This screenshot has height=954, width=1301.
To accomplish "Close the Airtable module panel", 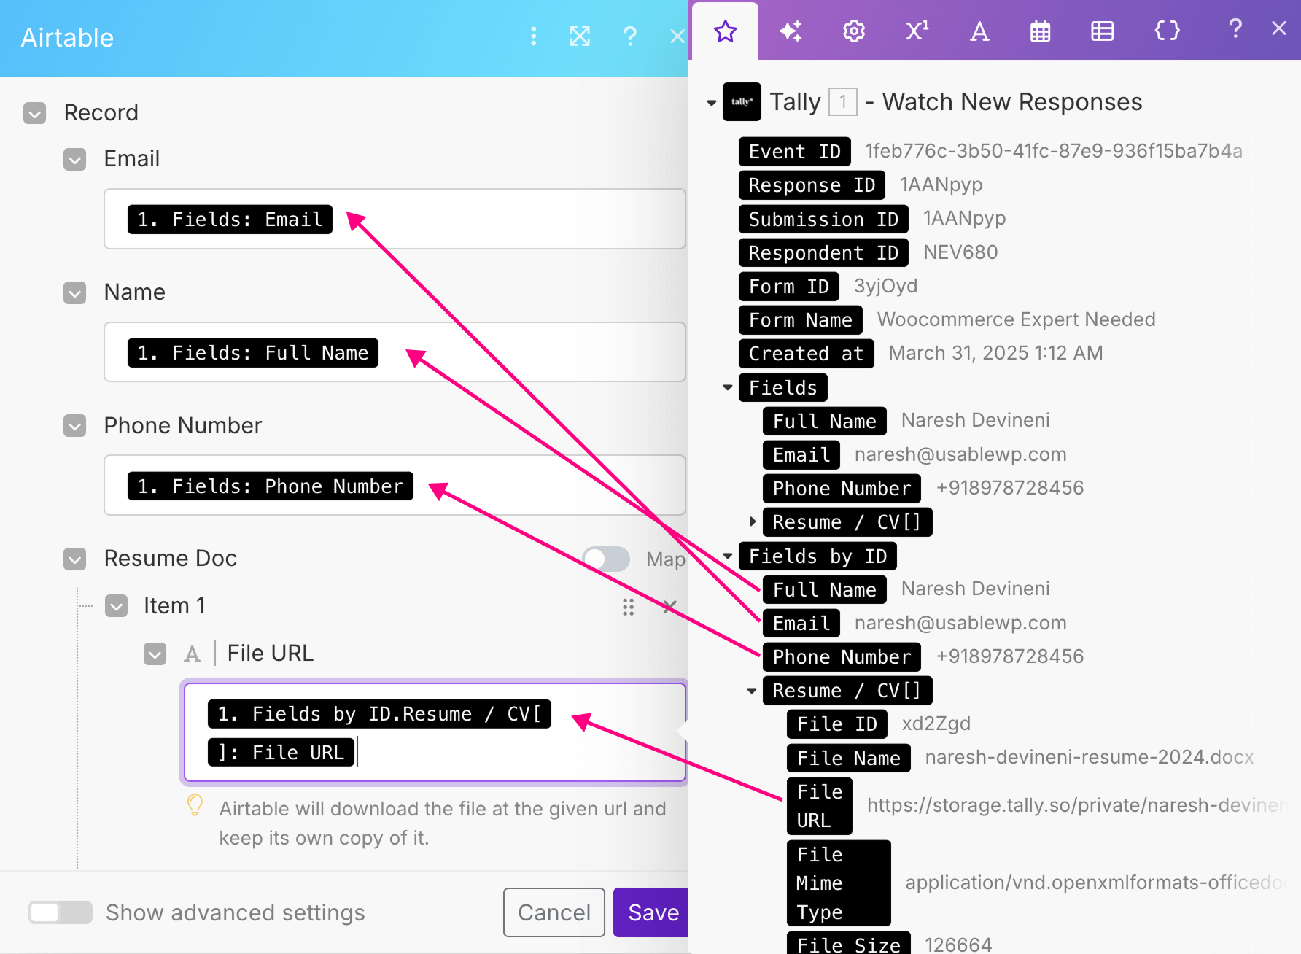I will click(677, 36).
